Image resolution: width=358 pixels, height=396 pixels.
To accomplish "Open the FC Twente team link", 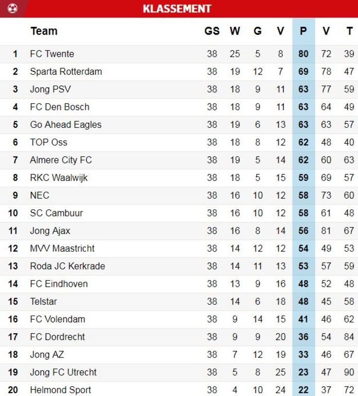I will pyautogui.click(x=52, y=54).
